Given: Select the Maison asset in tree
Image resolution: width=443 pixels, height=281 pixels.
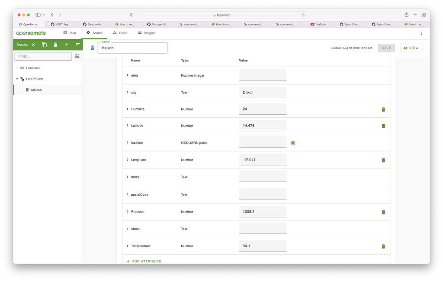Looking at the screenshot, I should click(x=36, y=90).
